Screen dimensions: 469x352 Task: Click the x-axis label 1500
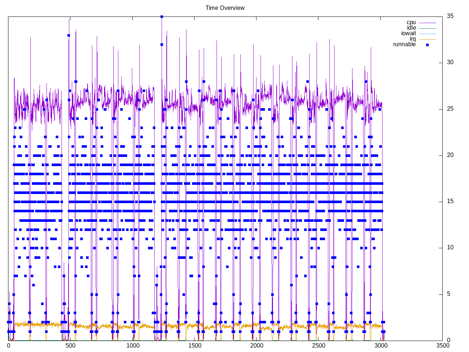coord(195,345)
